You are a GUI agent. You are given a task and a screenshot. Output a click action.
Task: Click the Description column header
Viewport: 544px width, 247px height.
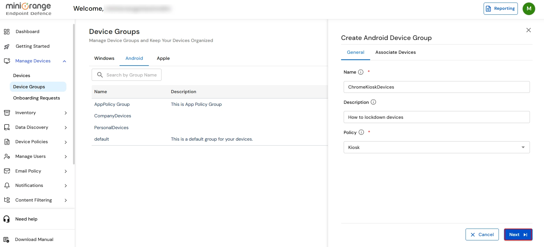pos(184,92)
